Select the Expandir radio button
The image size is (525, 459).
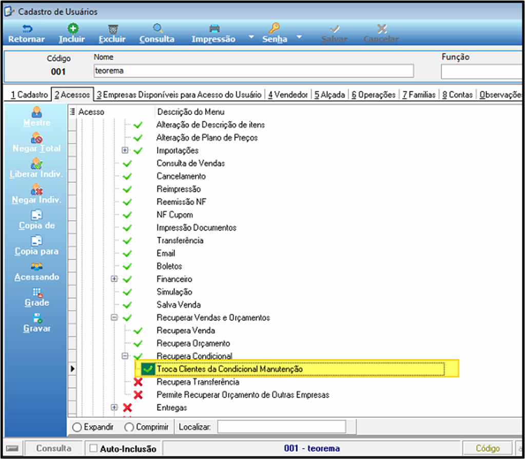click(x=77, y=428)
